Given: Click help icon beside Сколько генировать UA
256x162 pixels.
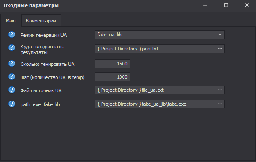Looking at the screenshot, I should click(x=11, y=64).
